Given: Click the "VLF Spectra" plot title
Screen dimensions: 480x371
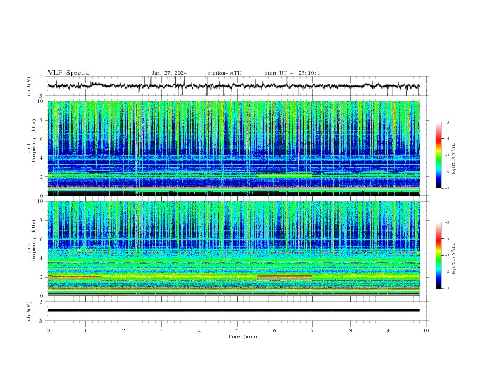Looking at the screenshot, I should pyautogui.click(x=68, y=73).
